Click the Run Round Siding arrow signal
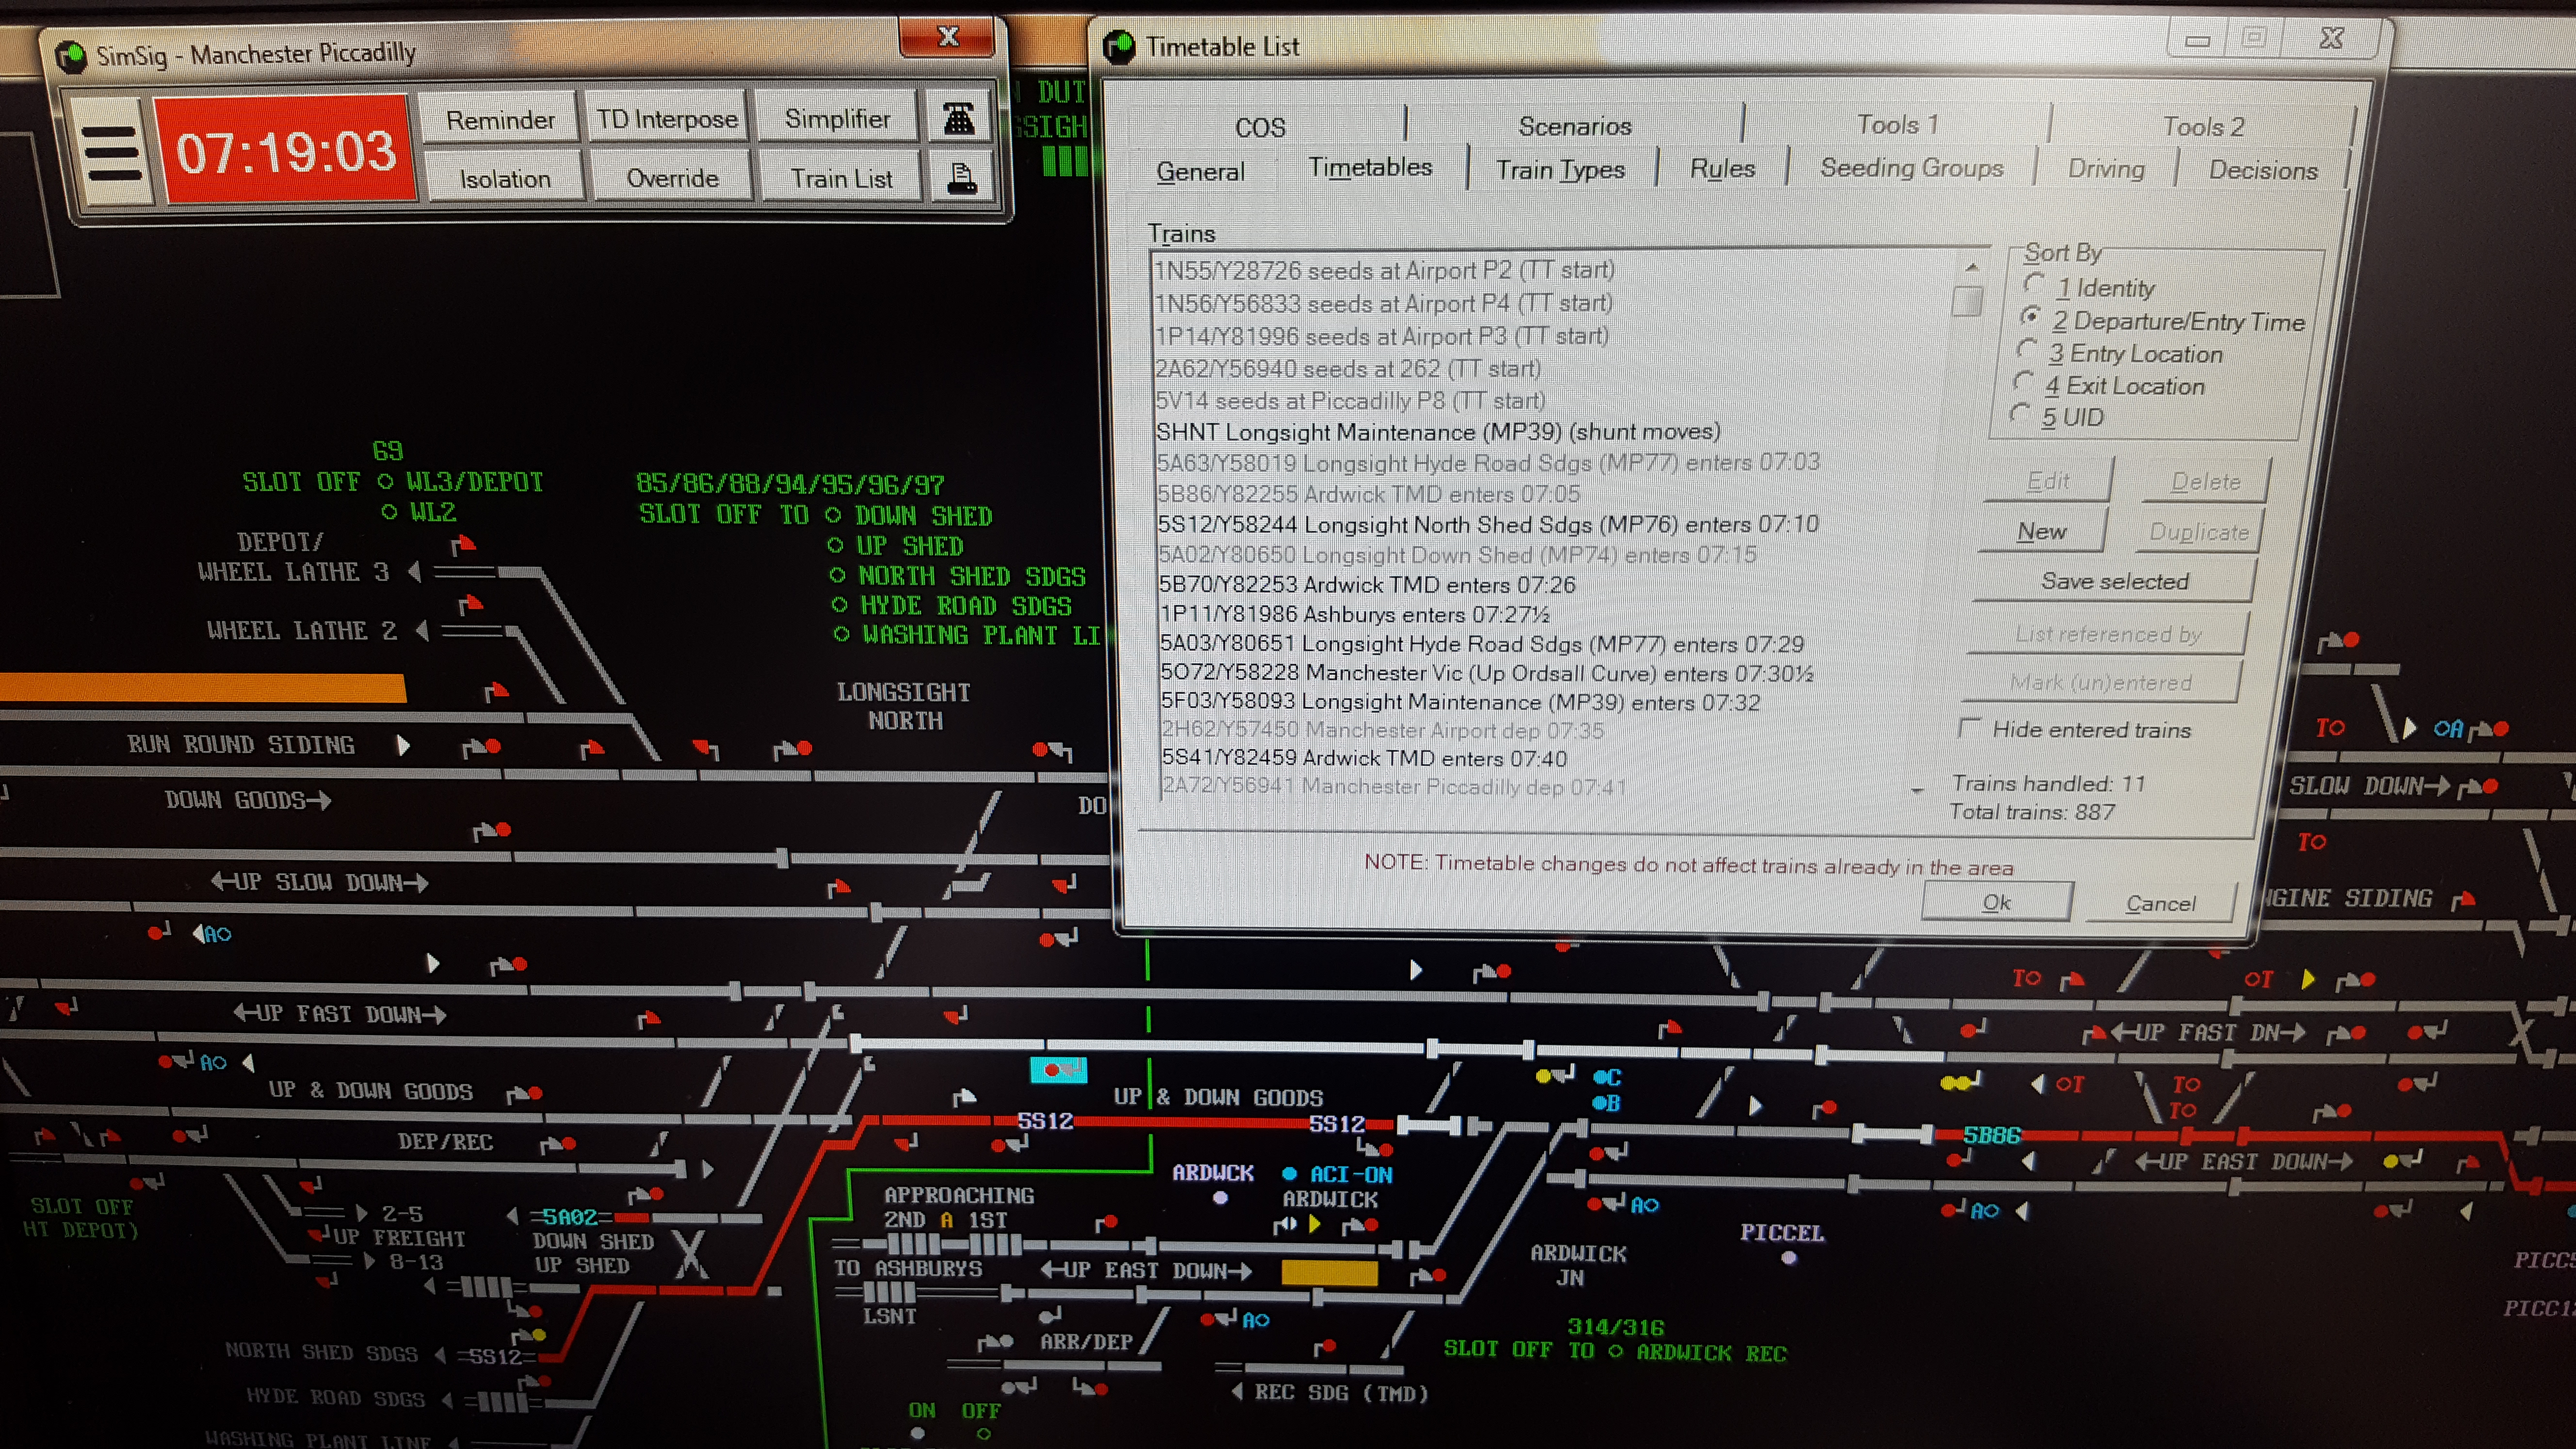 coord(403,745)
